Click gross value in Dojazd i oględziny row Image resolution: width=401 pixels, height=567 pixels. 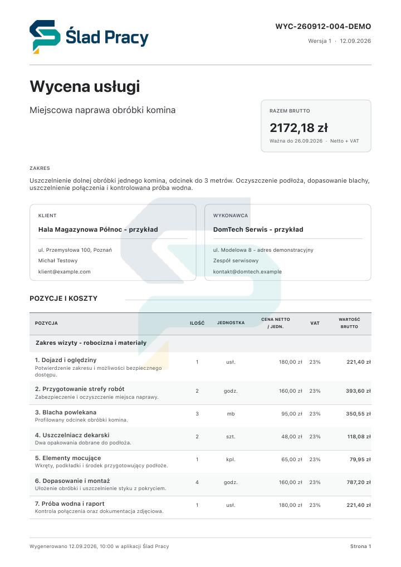click(359, 362)
